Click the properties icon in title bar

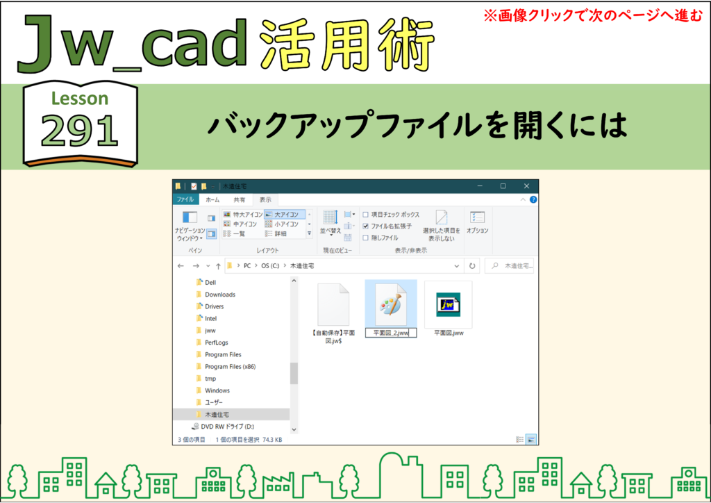click(x=194, y=186)
